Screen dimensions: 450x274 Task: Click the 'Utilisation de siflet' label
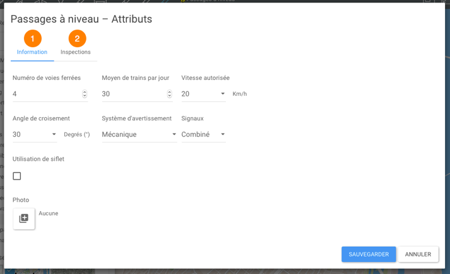pyautogui.click(x=38, y=159)
